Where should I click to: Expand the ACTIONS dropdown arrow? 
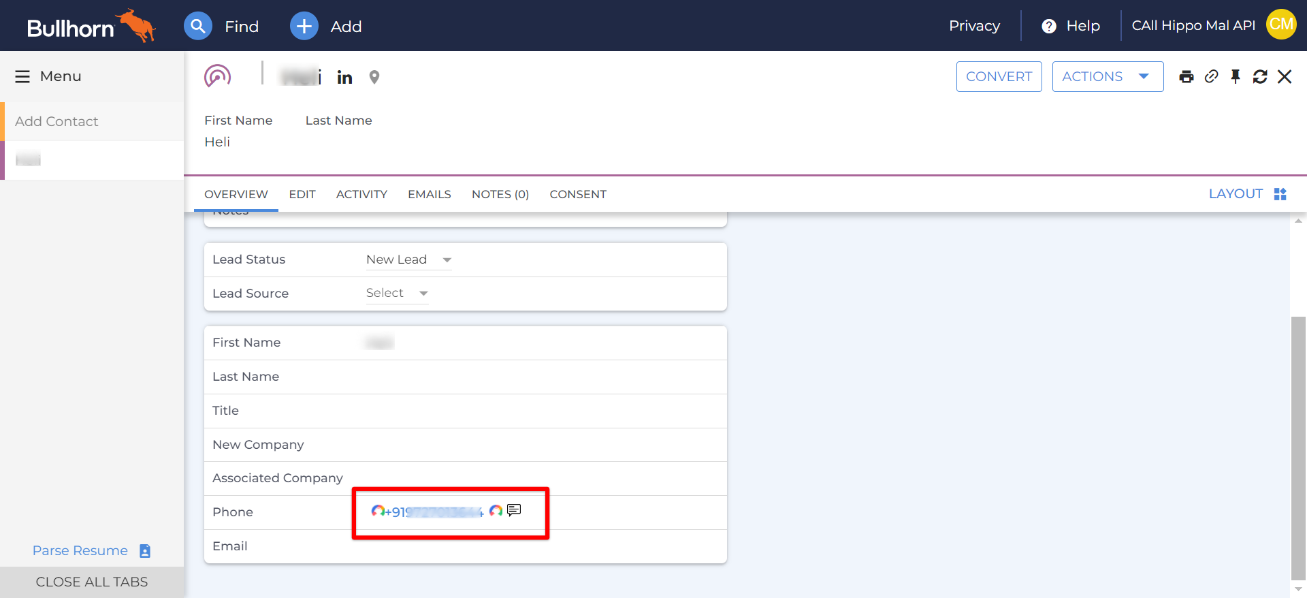(x=1144, y=76)
